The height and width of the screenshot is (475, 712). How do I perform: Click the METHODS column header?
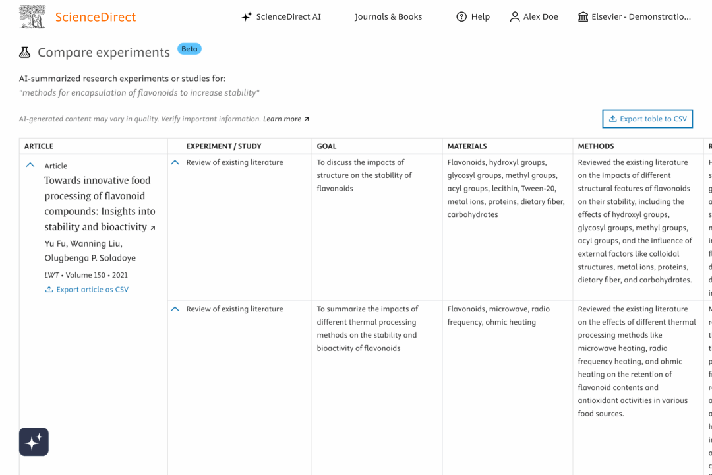tap(595, 146)
